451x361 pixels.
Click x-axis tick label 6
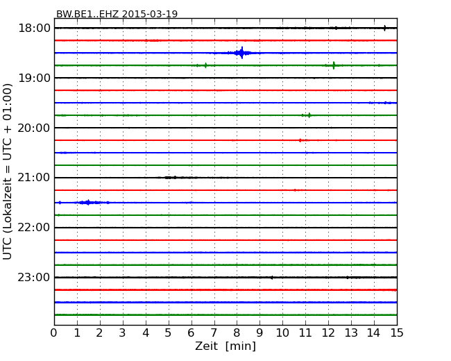point(191,333)
